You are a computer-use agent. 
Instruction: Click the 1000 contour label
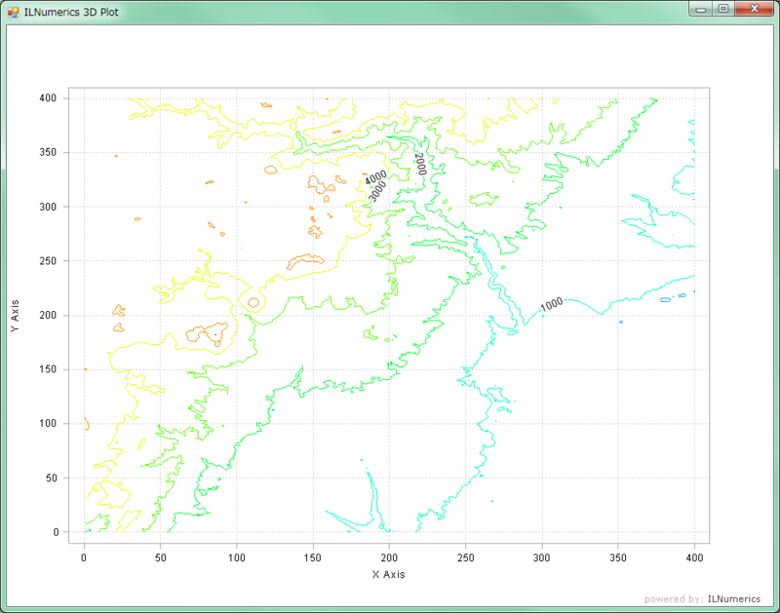552,304
